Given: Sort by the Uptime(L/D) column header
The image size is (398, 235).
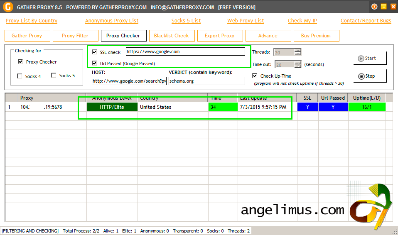Looking at the screenshot, I should click(367, 98).
